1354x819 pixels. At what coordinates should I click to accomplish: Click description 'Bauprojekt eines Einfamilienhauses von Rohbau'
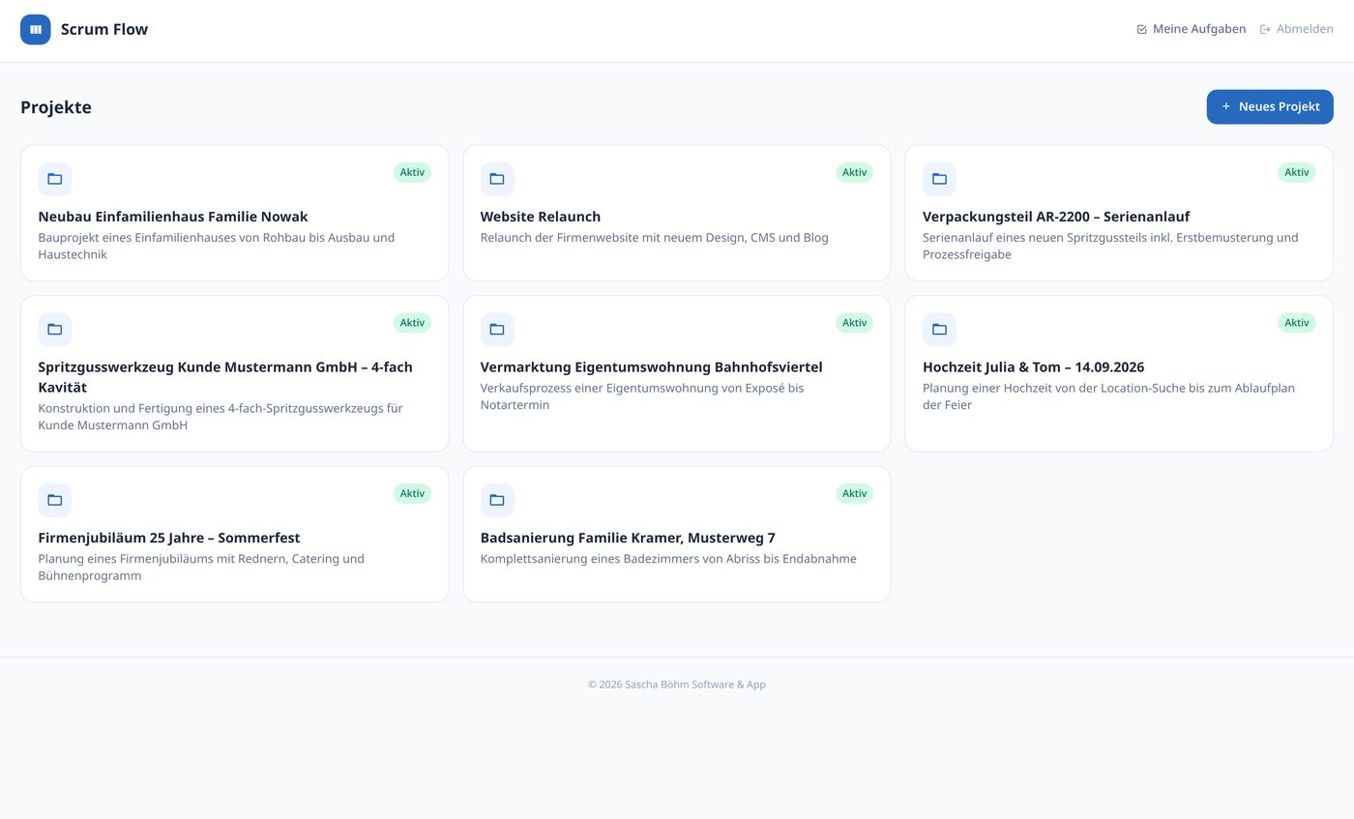point(217,246)
